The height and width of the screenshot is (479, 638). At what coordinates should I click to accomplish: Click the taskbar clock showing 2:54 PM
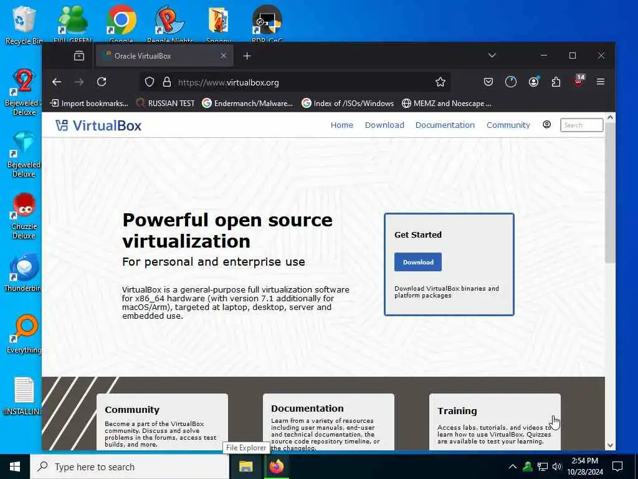tap(584, 467)
